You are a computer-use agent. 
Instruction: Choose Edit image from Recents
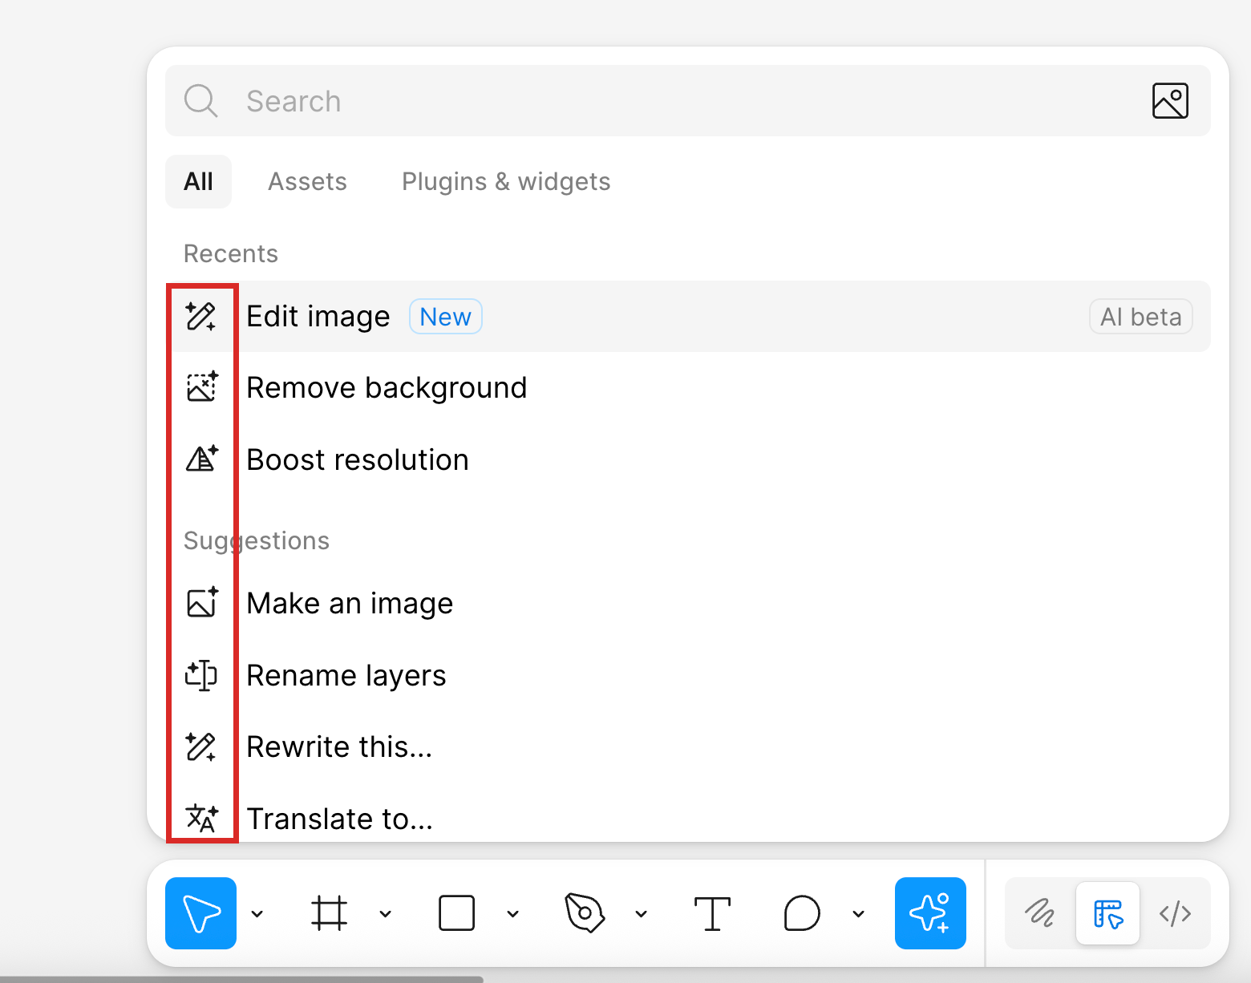(x=688, y=317)
